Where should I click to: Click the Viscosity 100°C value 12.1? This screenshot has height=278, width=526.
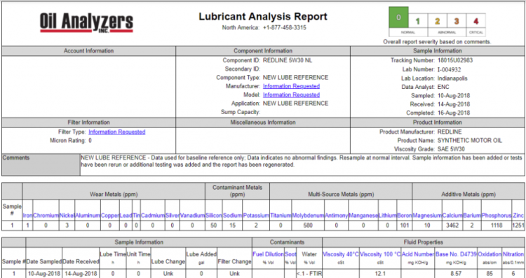coord(380,274)
